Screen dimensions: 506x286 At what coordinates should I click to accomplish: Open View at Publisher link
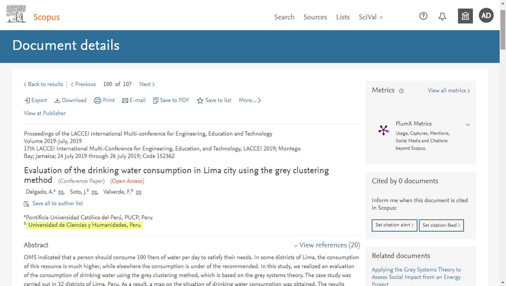click(45, 113)
